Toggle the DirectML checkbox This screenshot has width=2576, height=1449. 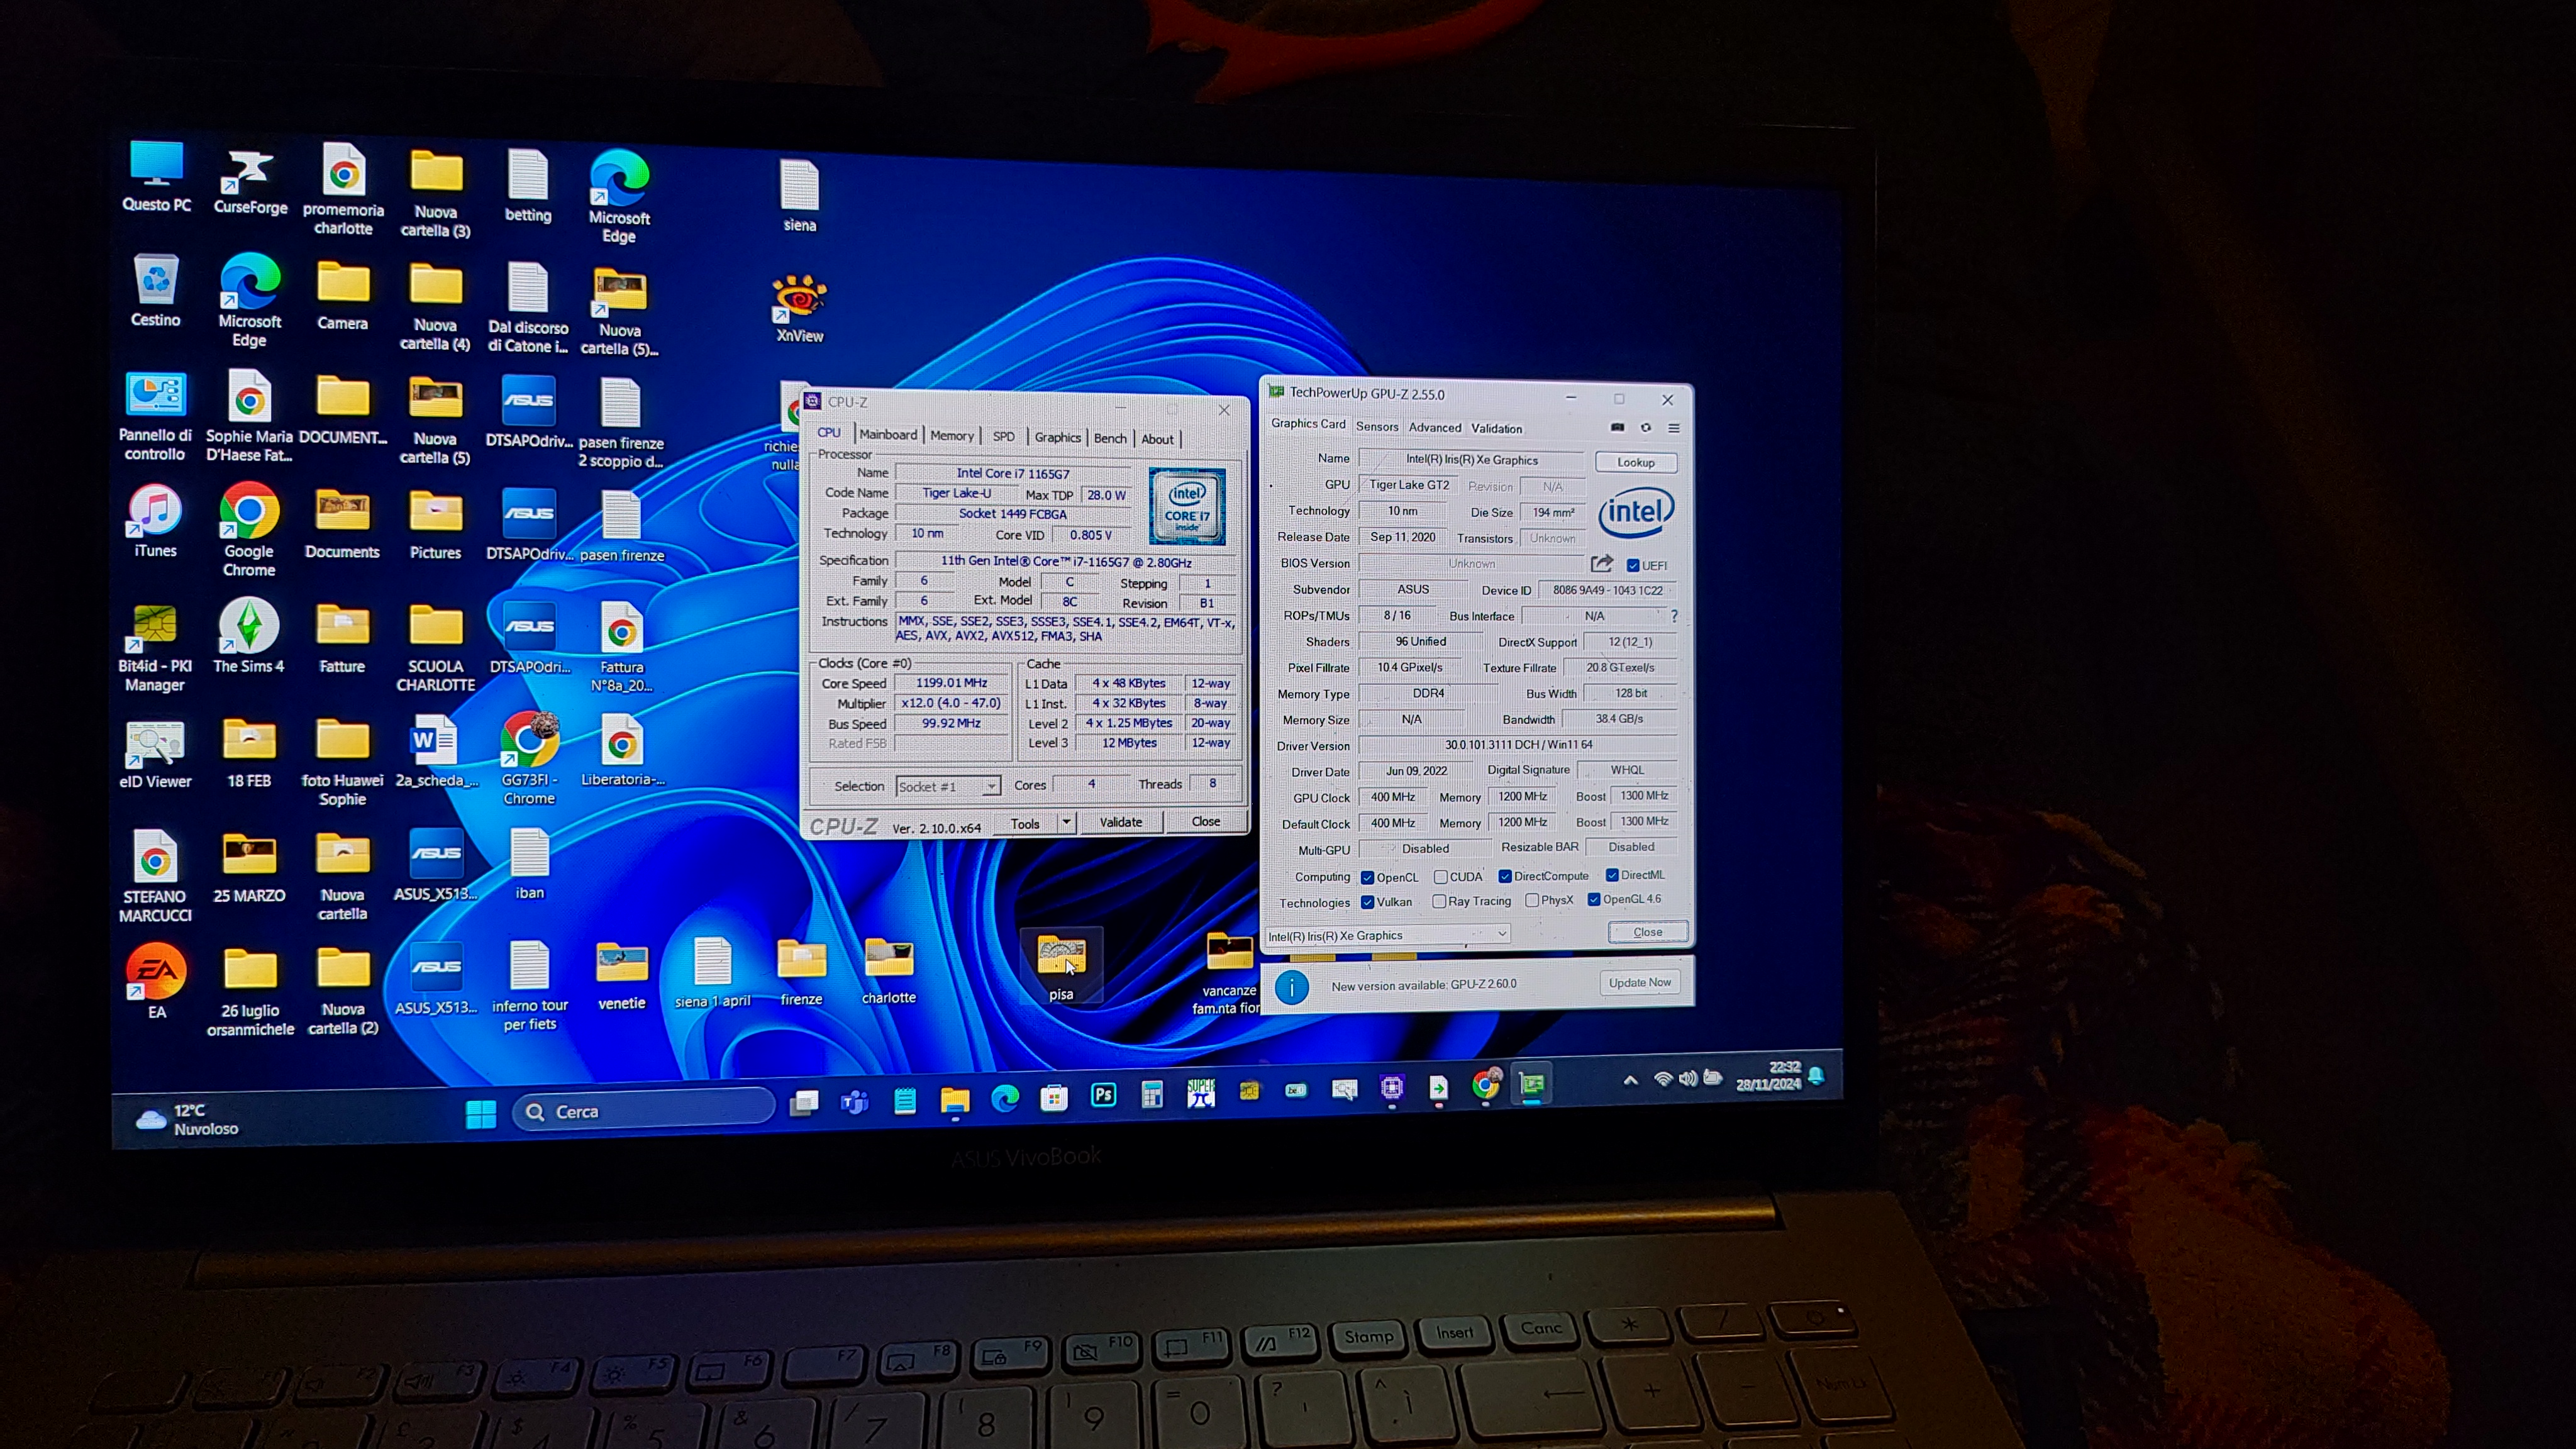click(x=1612, y=875)
